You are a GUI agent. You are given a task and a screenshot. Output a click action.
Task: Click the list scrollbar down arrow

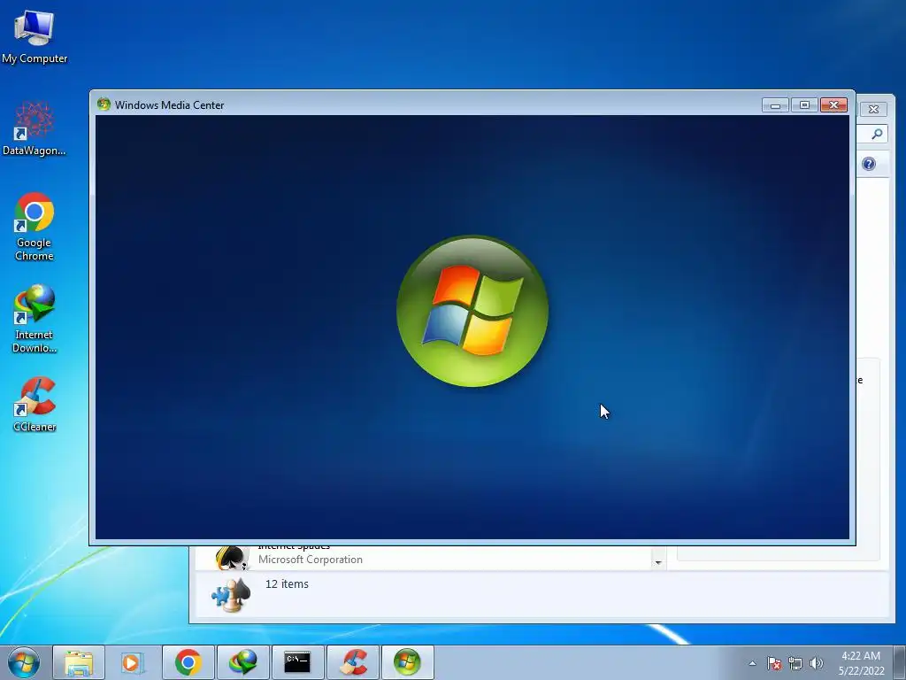[x=658, y=562]
